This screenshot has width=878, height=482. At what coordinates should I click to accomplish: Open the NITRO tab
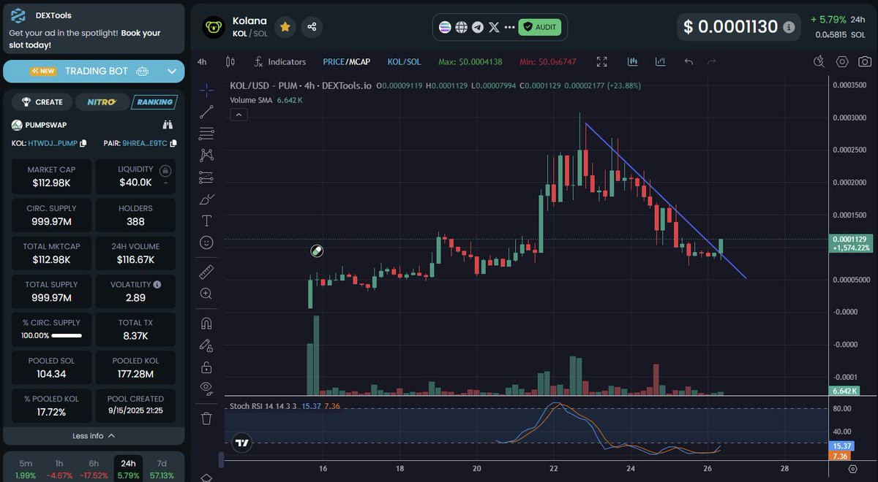102,102
